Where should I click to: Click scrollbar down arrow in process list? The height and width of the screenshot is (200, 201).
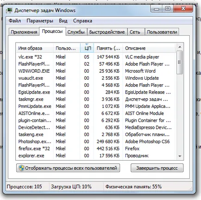coord(180,156)
